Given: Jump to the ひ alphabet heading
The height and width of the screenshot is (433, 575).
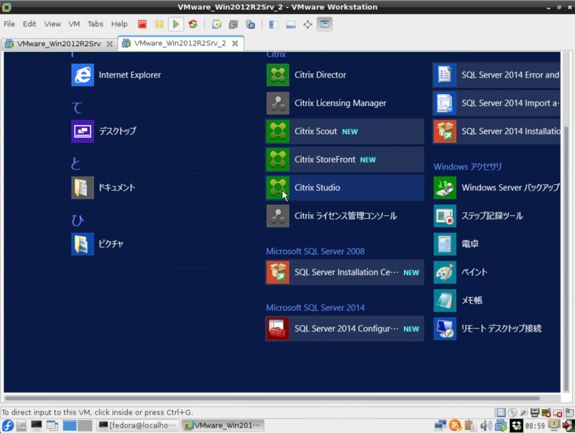Looking at the screenshot, I should pos(77,220).
